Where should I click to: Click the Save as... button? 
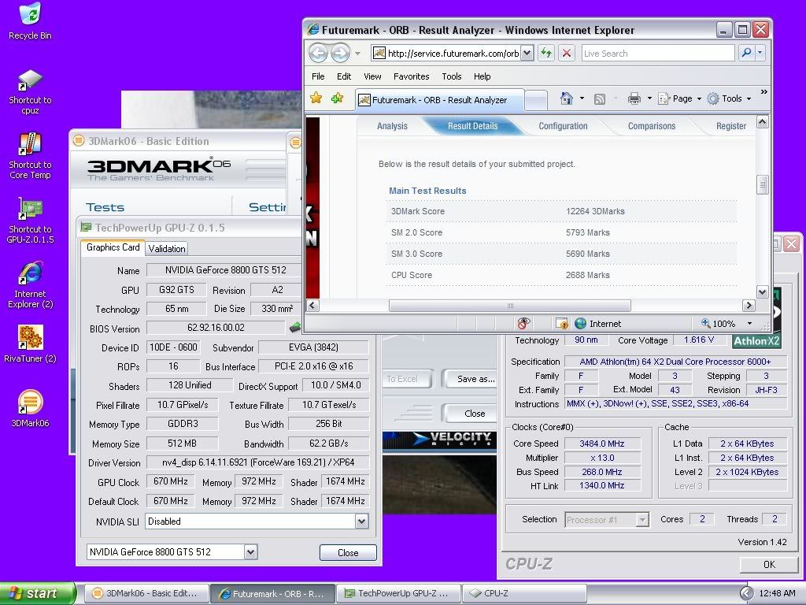pyautogui.click(x=471, y=379)
